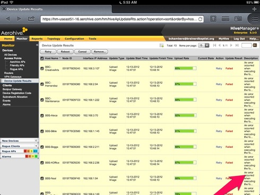Click the MyHive link
The height and width of the screenshot is (195, 260).
pos(224,39)
